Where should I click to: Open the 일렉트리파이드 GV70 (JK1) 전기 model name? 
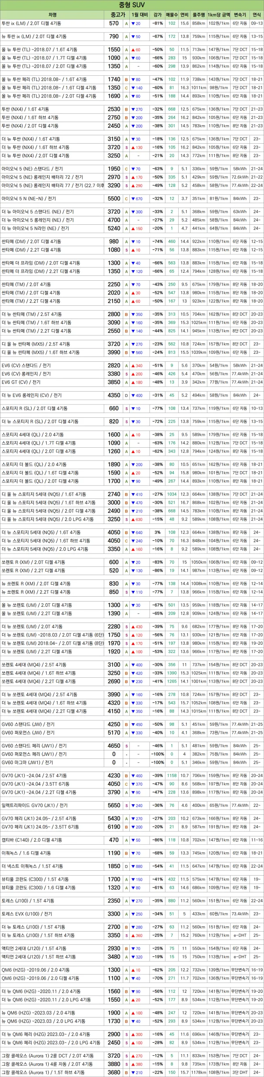coord(34,806)
